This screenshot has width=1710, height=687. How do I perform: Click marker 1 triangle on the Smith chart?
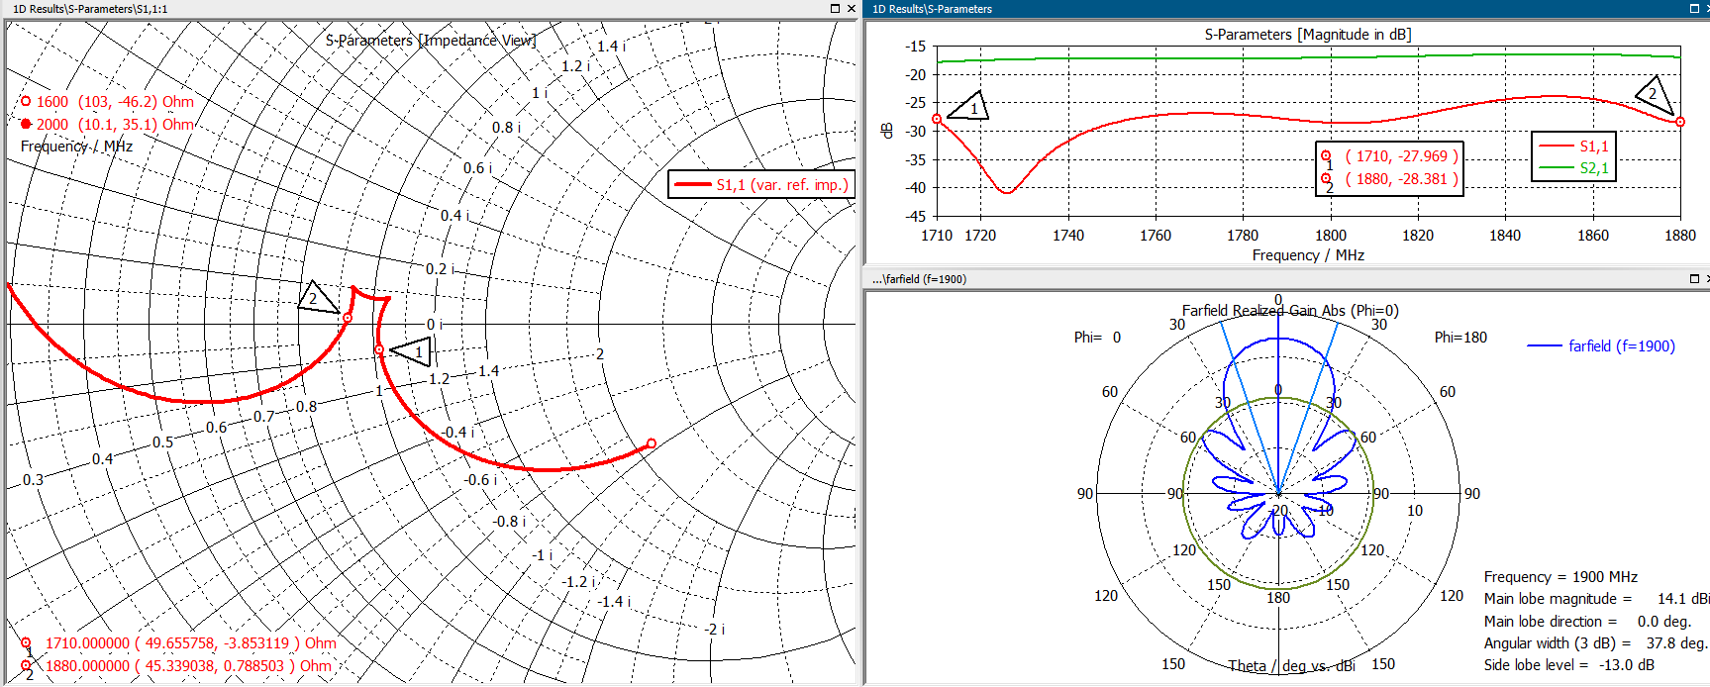[414, 351]
